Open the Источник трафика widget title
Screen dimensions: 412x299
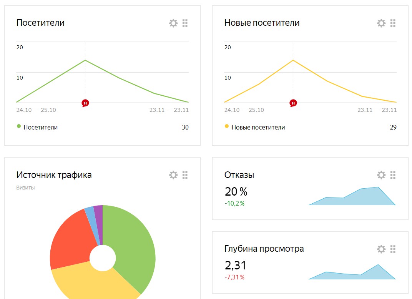coord(54,175)
